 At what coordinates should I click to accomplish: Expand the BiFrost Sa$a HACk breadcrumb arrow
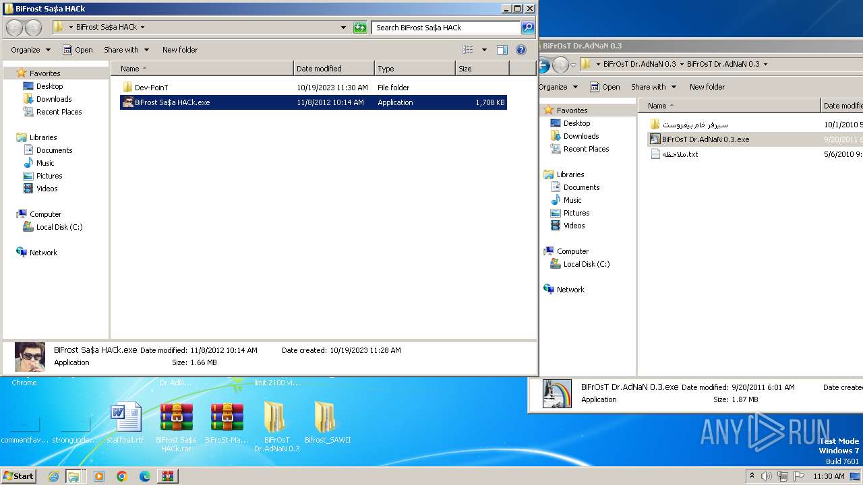[142, 28]
